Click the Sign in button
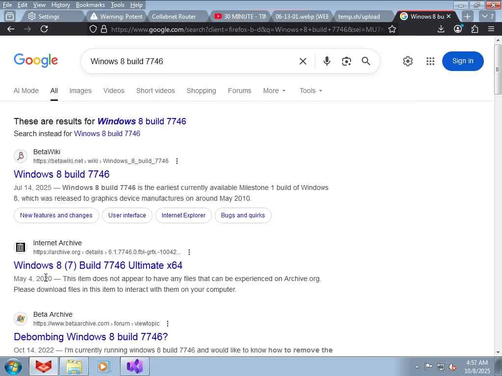The width and height of the screenshot is (502, 376). tap(463, 61)
